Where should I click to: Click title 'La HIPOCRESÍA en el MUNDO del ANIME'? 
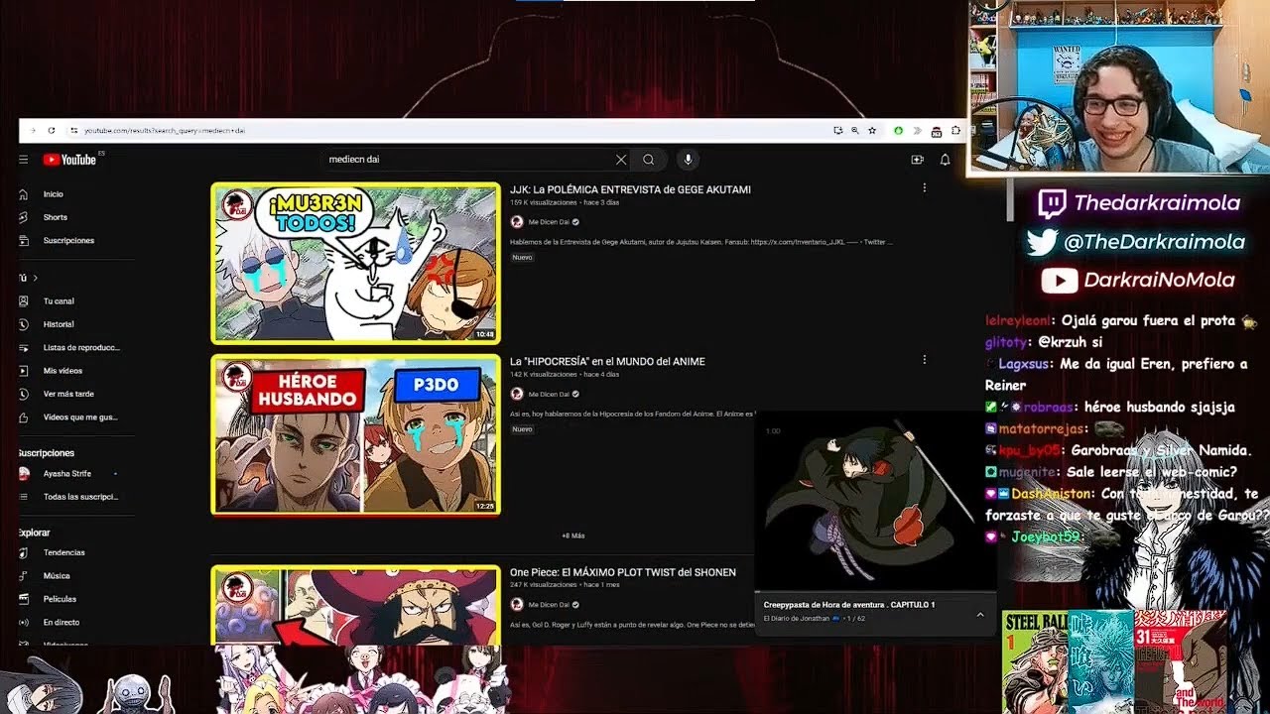coord(607,362)
